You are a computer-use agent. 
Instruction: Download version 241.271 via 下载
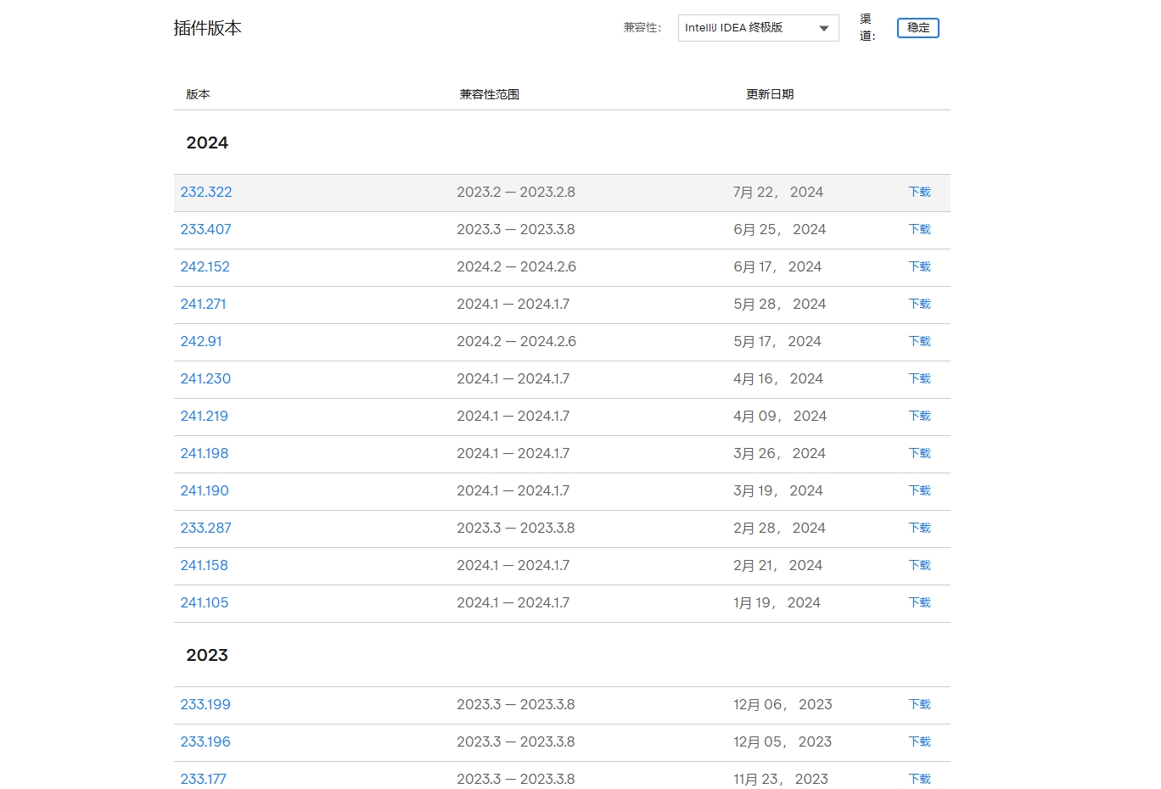point(920,305)
